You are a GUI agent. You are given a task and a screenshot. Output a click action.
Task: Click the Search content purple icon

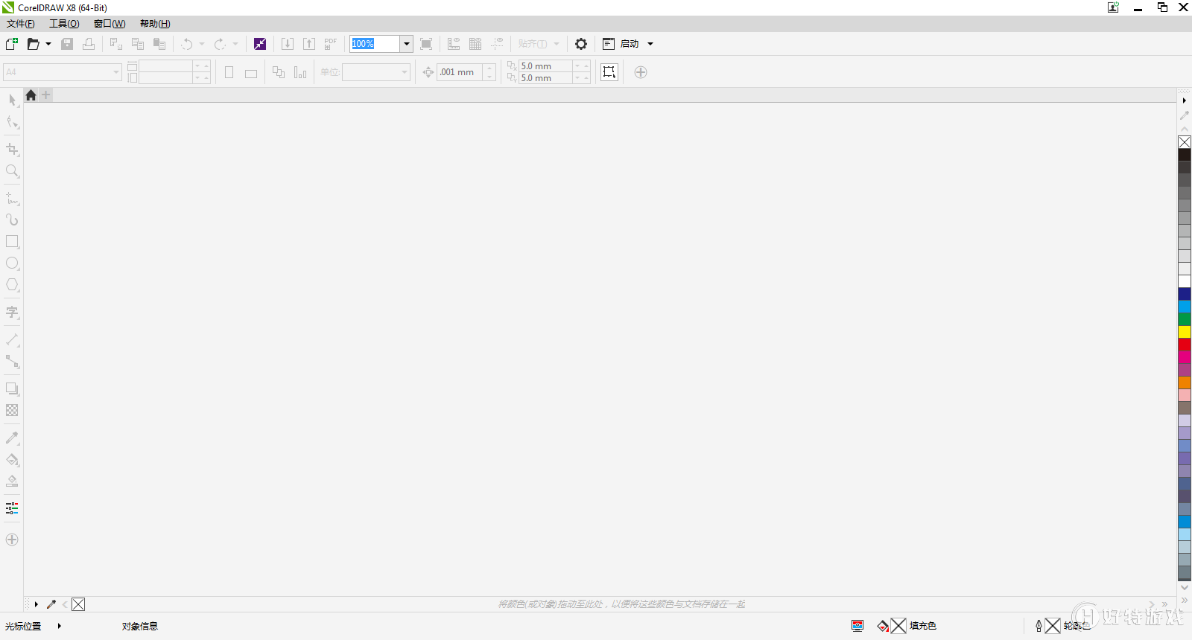point(260,44)
